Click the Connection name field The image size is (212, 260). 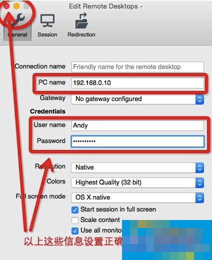click(x=137, y=67)
